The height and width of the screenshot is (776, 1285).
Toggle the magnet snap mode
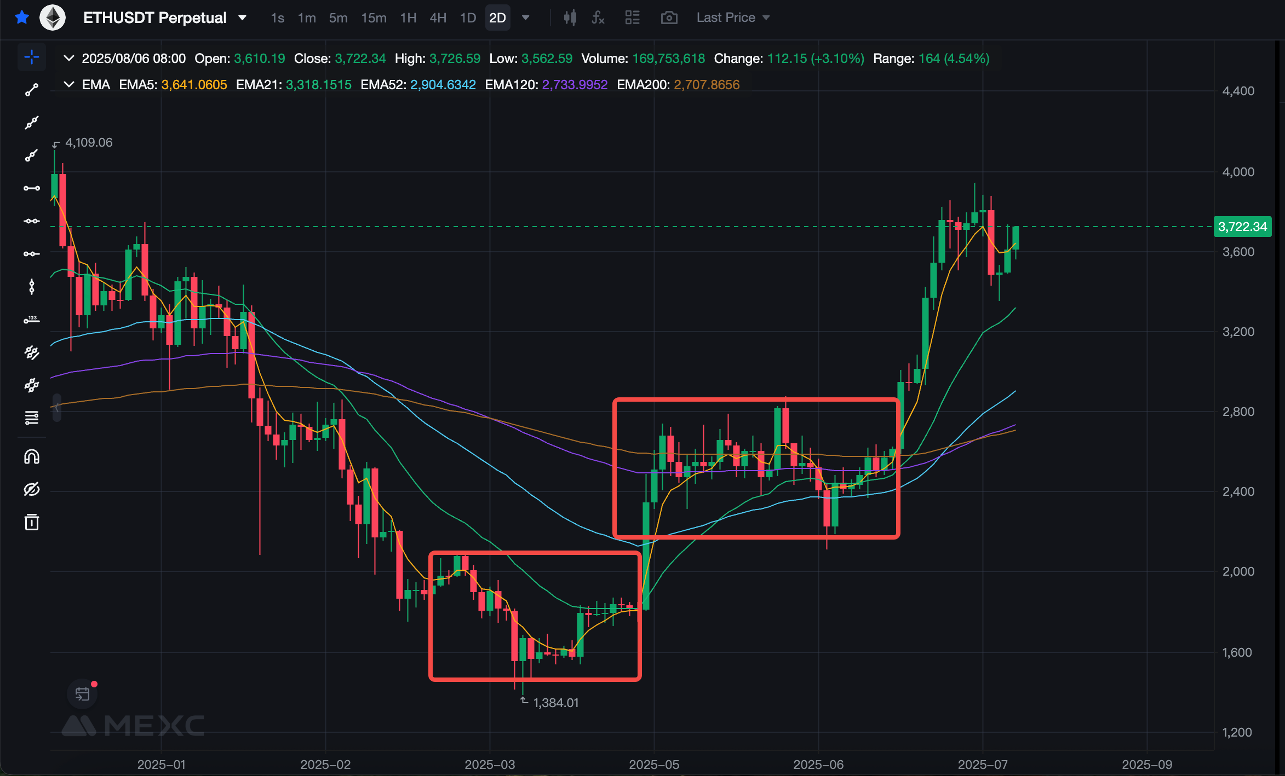(x=32, y=456)
